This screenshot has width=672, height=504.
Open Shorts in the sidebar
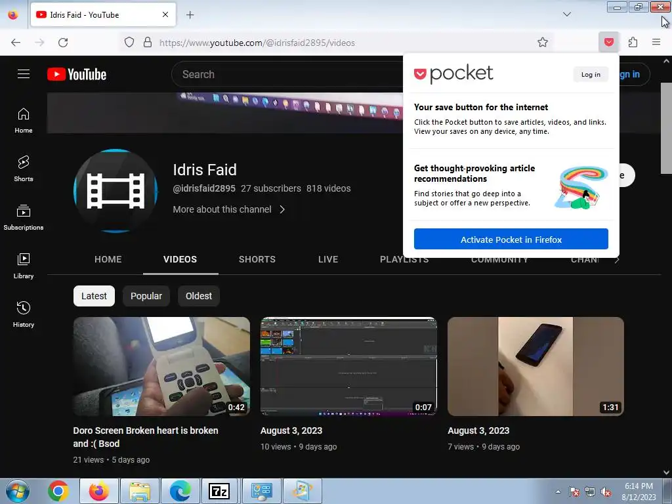pos(24,169)
